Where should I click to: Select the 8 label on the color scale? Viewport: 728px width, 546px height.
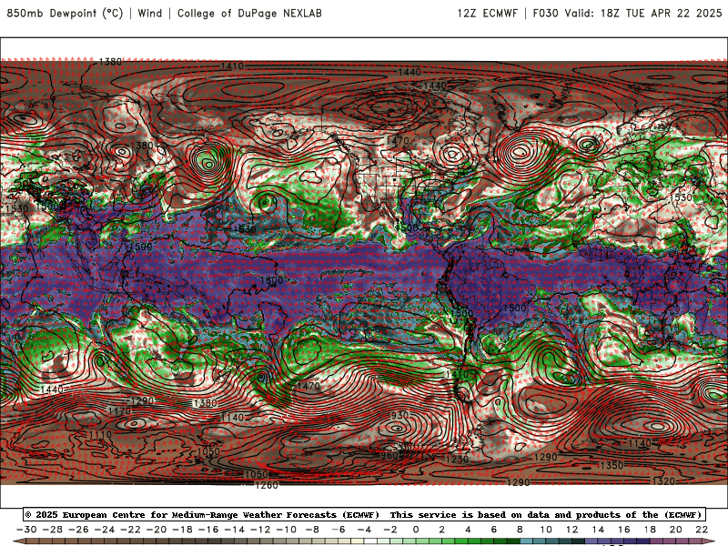(x=520, y=530)
